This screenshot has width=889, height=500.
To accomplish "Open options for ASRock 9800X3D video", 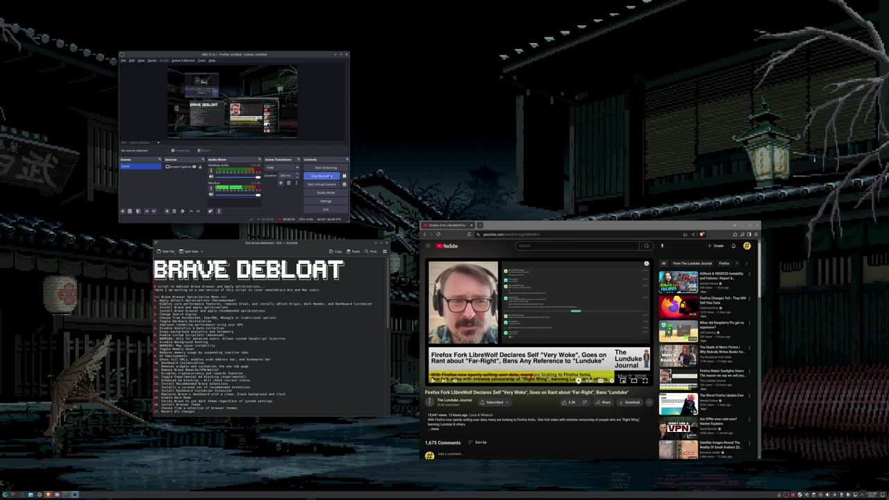I will [x=749, y=274].
